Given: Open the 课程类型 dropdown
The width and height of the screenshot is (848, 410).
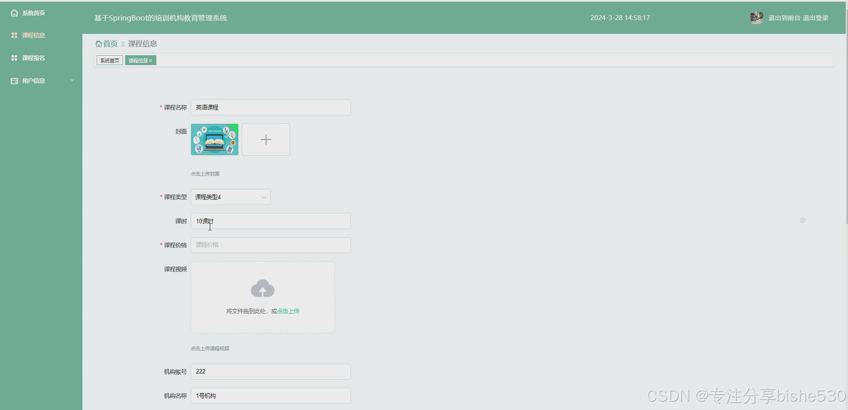Looking at the screenshot, I should click(x=231, y=197).
